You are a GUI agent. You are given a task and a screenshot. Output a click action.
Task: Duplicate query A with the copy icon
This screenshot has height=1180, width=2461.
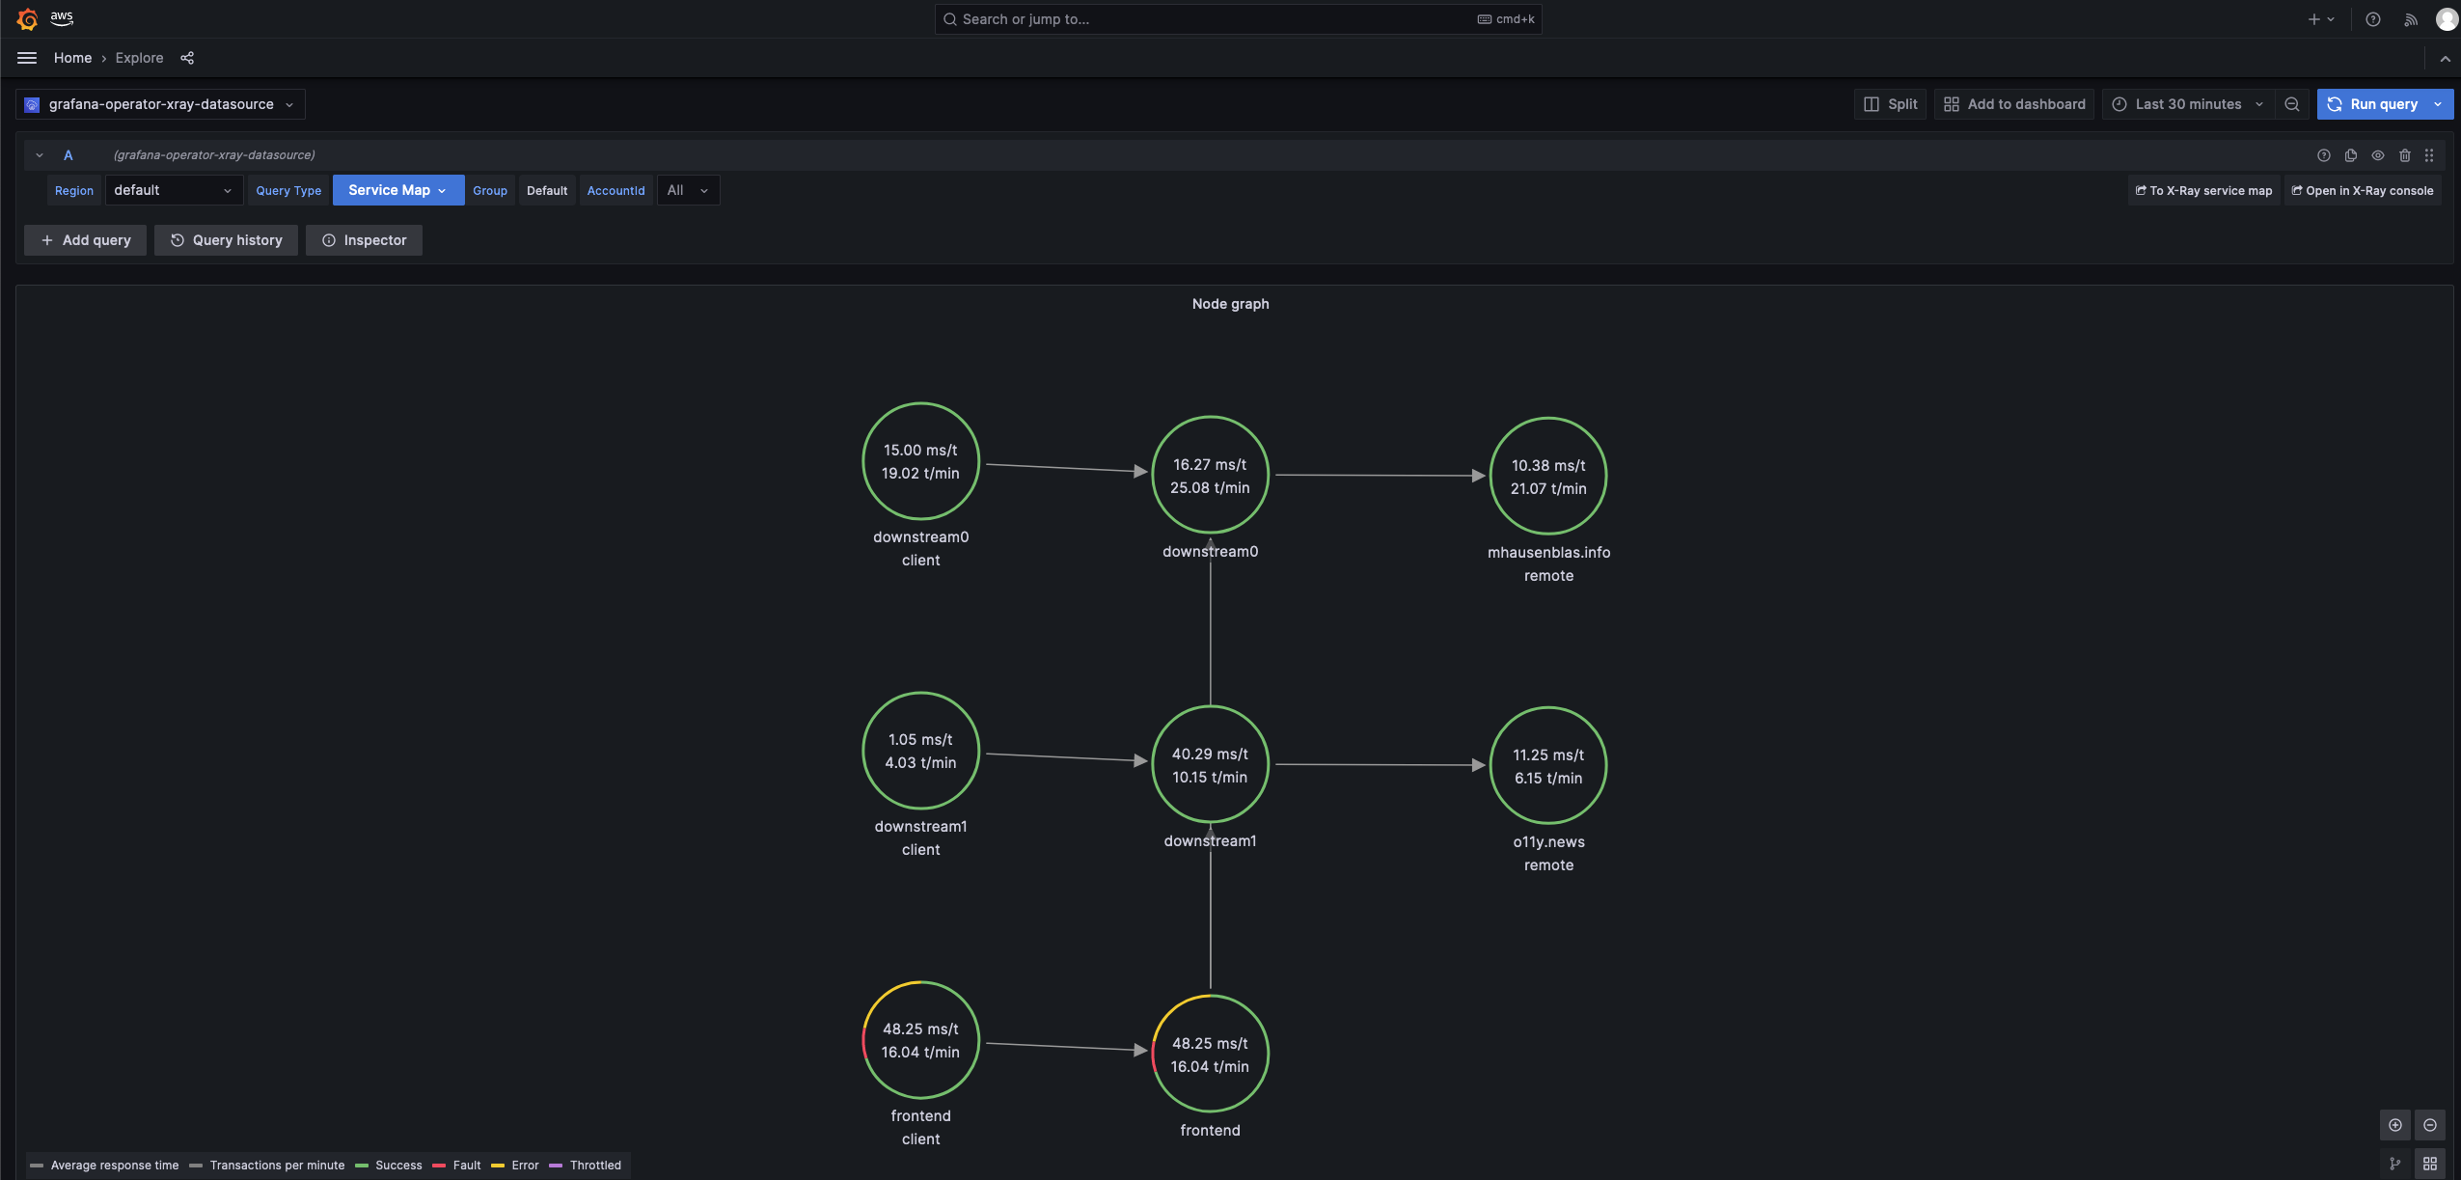click(x=2350, y=155)
